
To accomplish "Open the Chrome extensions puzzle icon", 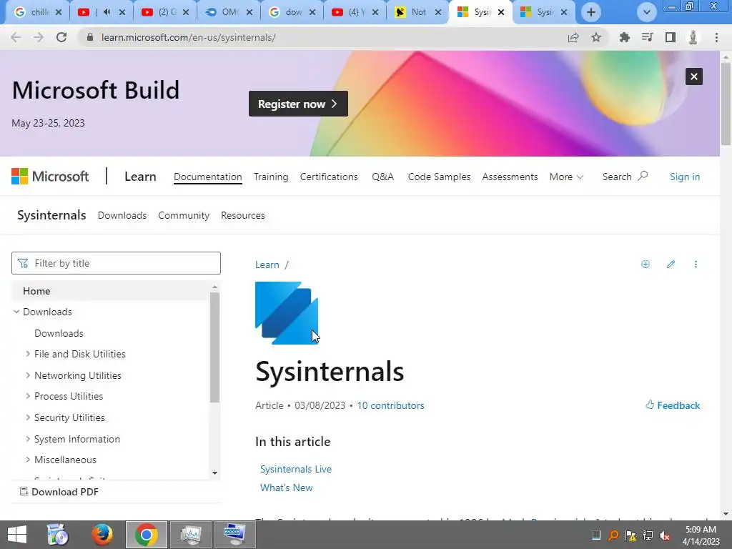I will (625, 37).
